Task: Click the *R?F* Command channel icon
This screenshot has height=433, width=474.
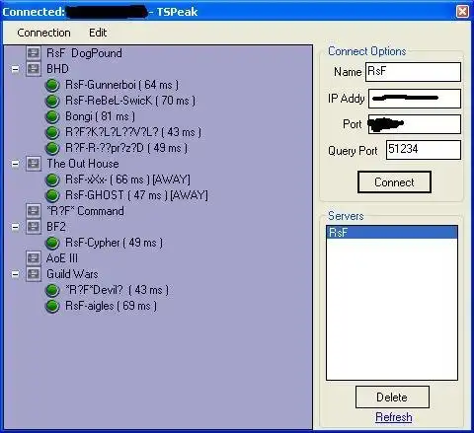Action: coord(34,211)
